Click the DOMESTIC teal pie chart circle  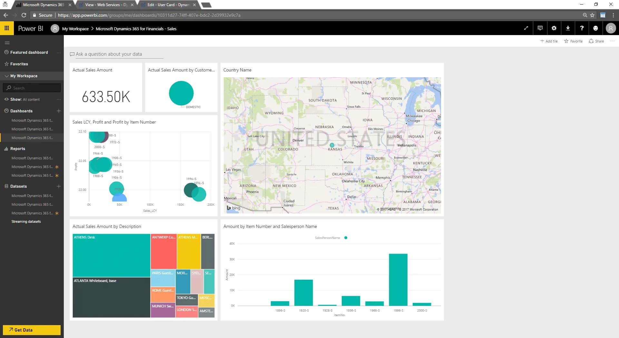[181, 93]
